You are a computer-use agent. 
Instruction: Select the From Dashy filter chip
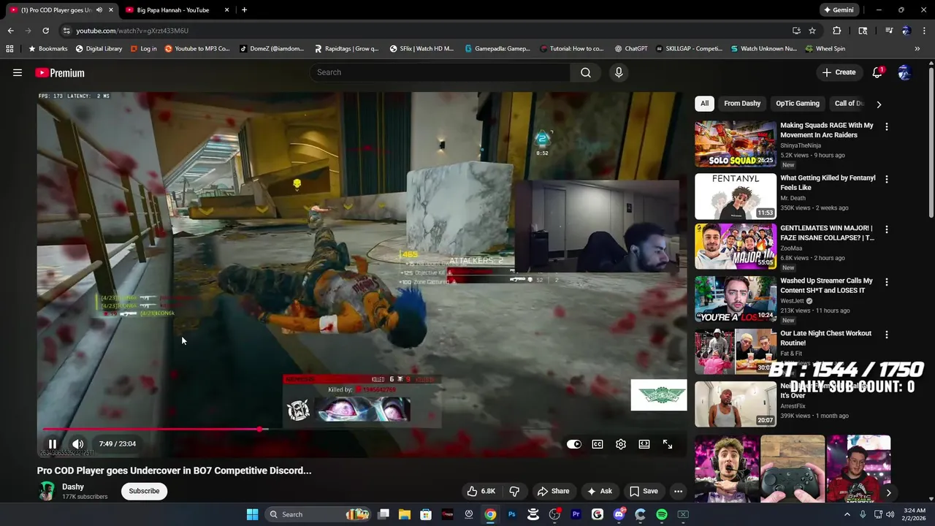click(742, 104)
